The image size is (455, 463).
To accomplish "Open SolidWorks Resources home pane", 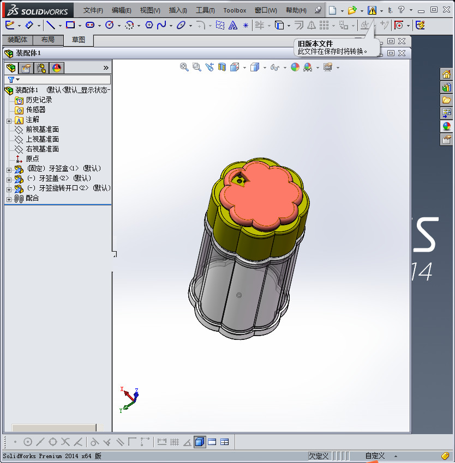I will pyautogui.click(x=446, y=74).
